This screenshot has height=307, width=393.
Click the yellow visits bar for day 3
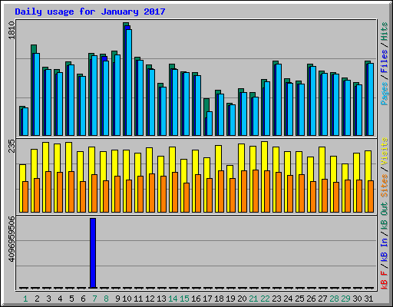click(x=45, y=177)
